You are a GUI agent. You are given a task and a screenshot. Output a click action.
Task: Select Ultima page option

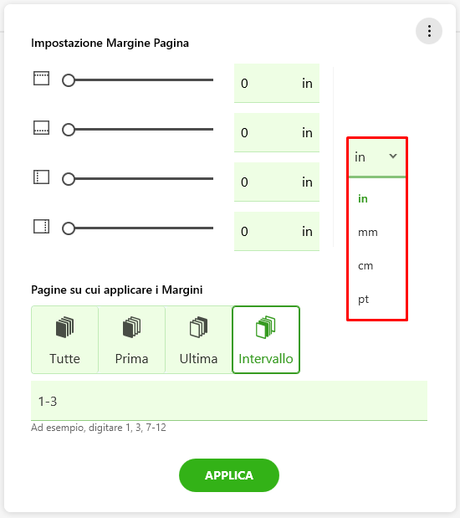(198, 340)
